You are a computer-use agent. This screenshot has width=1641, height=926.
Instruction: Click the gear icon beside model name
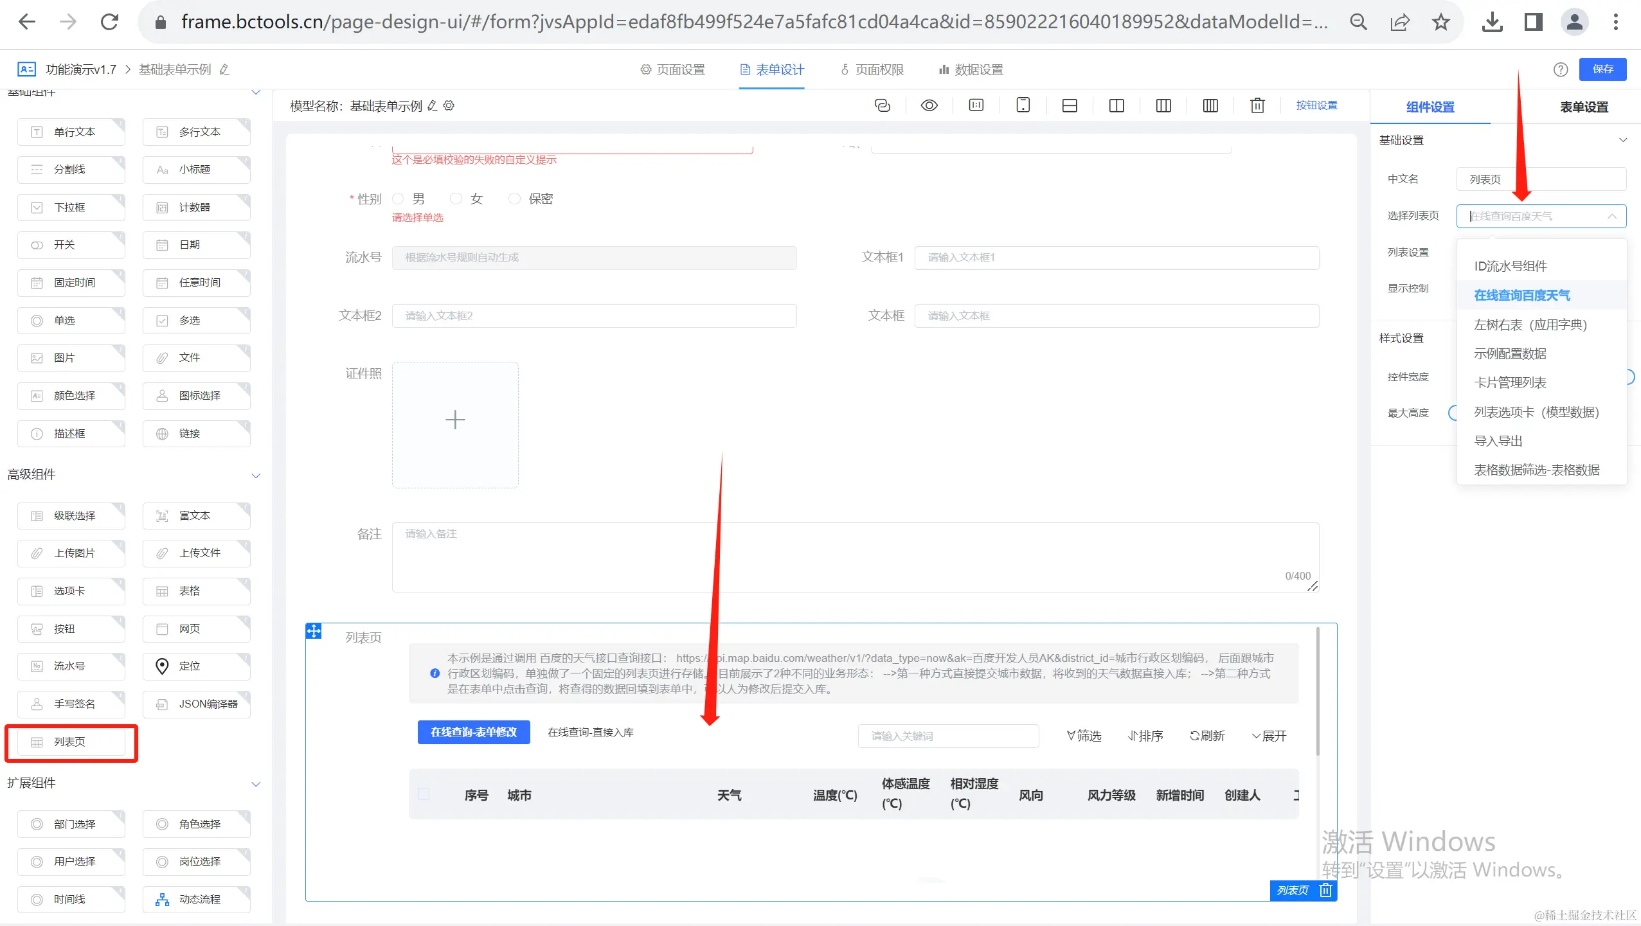449,105
